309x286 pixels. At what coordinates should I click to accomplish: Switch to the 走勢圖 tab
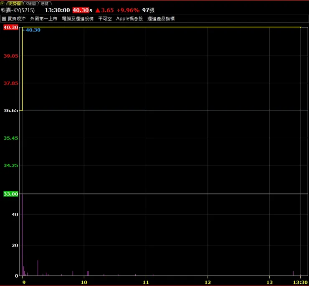point(15,3)
